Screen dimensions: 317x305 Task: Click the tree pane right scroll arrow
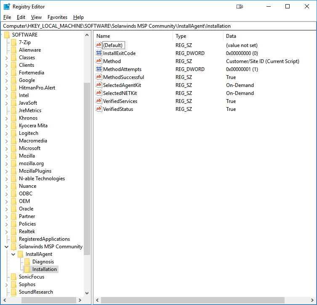point(80,300)
